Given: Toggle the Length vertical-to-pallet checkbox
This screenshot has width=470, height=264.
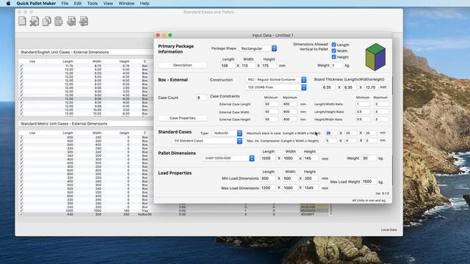Looking at the screenshot, I should tap(333, 45).
